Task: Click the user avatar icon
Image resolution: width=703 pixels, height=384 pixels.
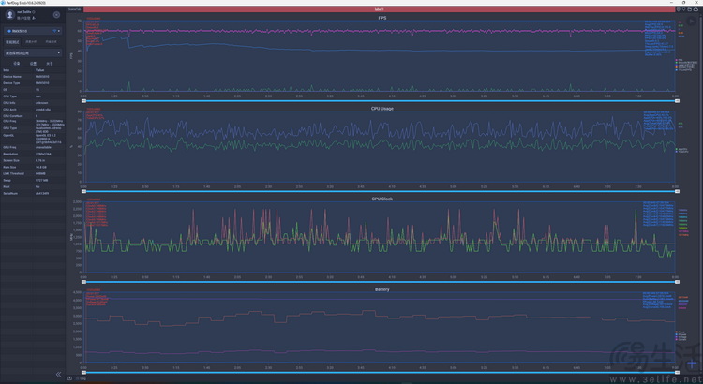Action: 10,15
